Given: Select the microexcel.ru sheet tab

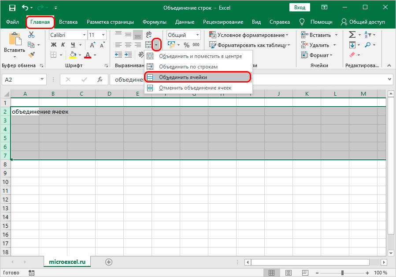Looking at the screenshot, I should coord(67,262).
